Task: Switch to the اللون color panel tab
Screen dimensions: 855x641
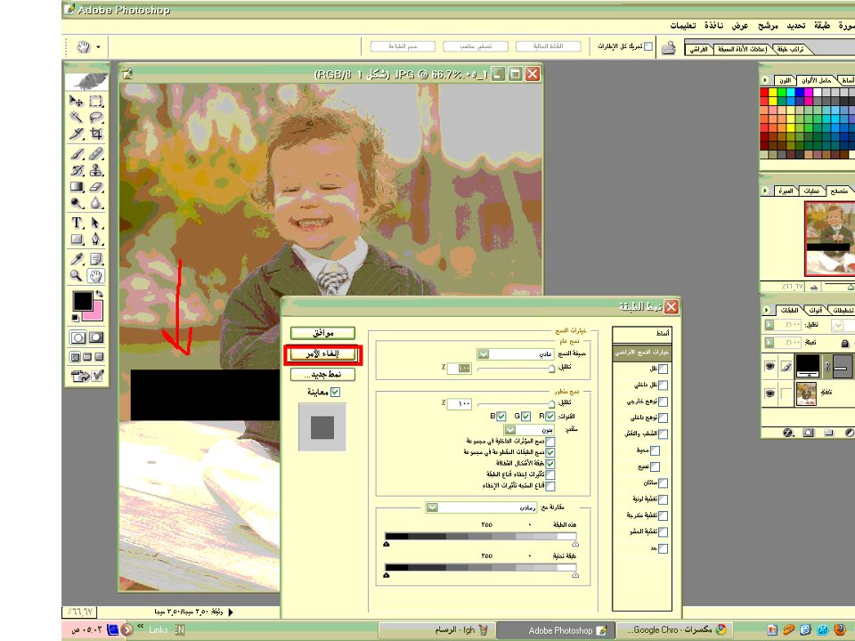Action: coord(784,80)
